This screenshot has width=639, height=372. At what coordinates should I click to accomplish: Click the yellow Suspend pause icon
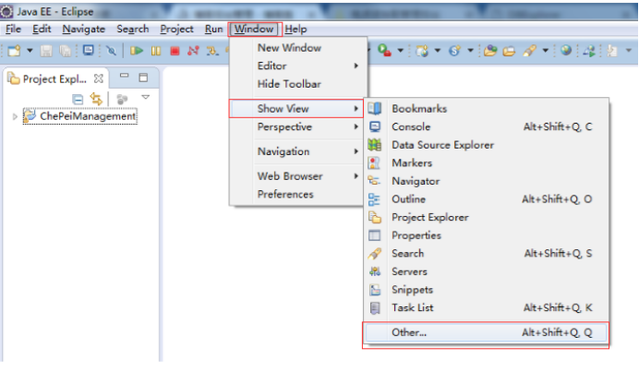(156, 51)
